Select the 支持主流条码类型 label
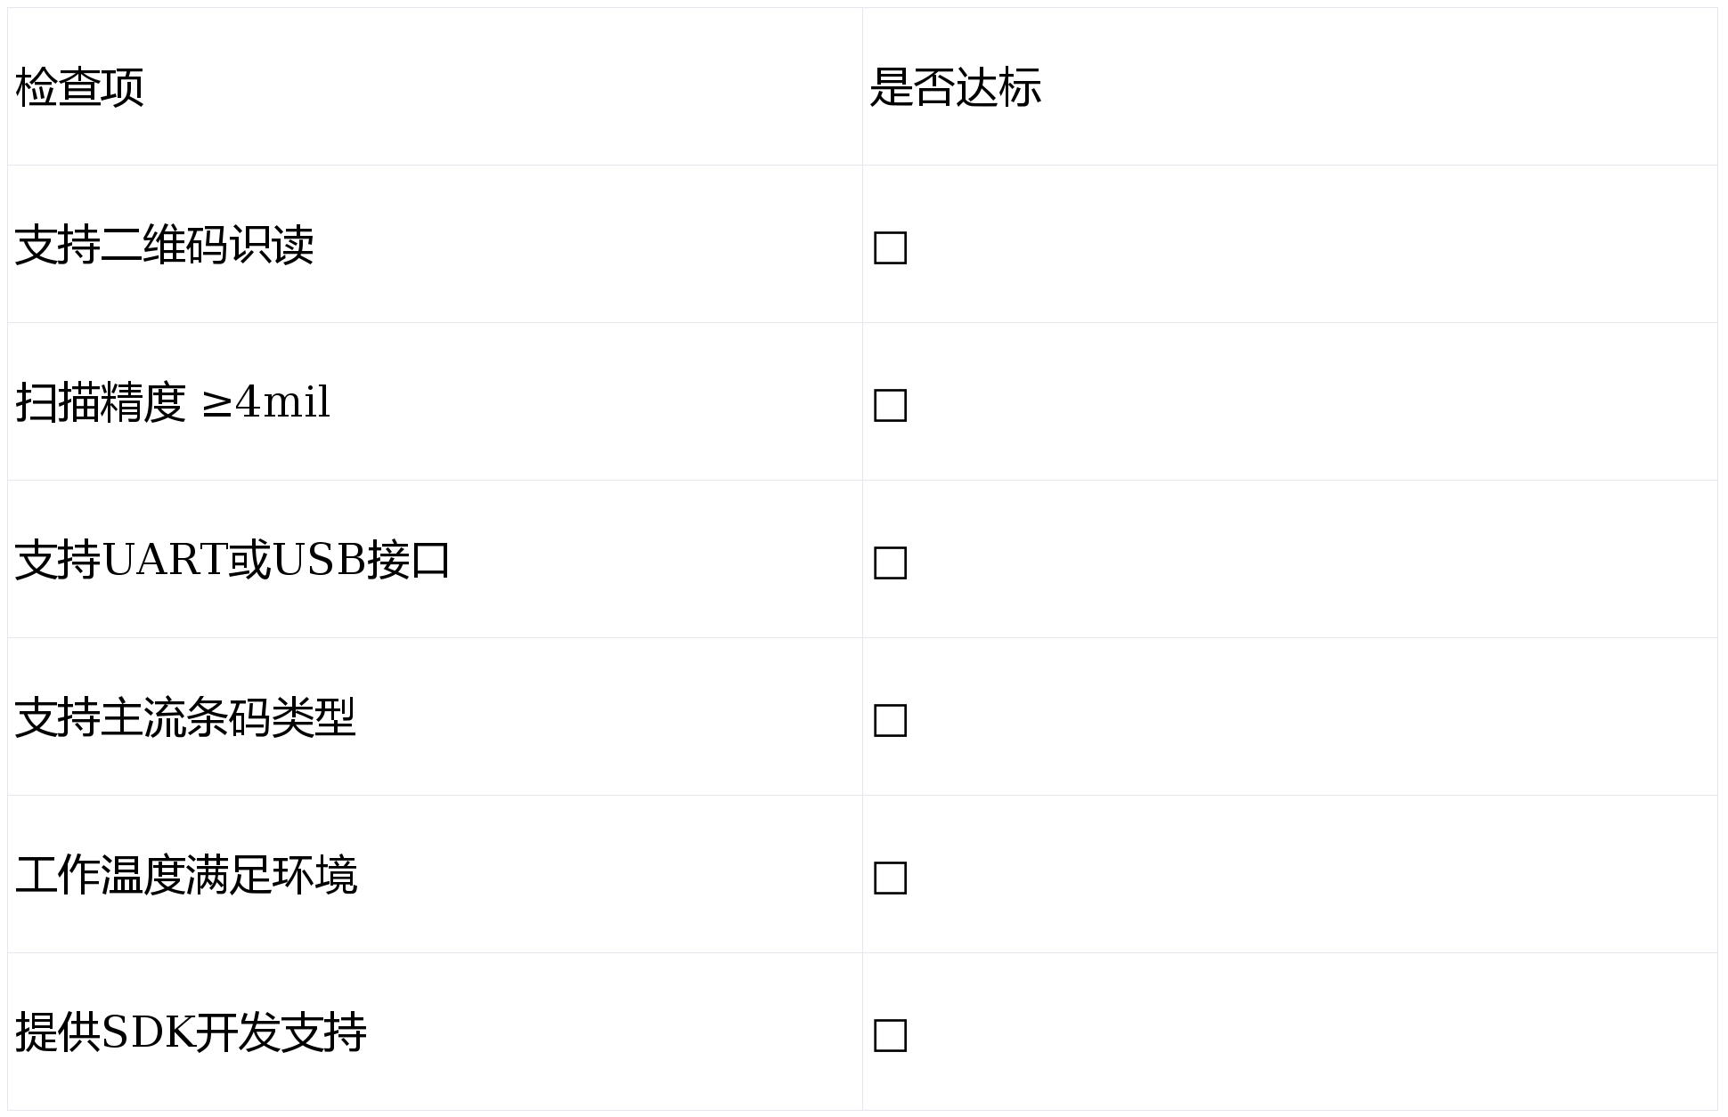This screenshot has width=1728, height=1117. (x=185, y=717)
